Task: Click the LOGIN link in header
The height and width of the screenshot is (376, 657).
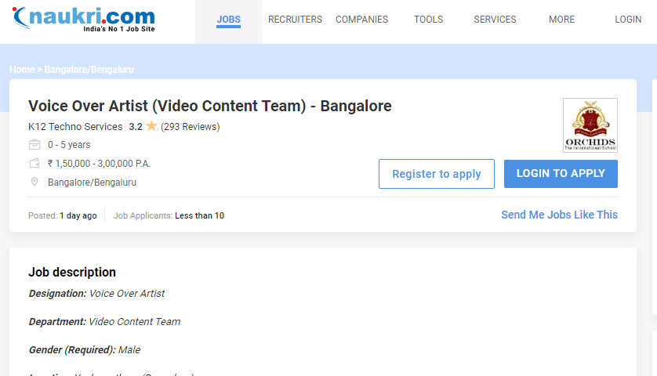Action: click(628, 20)
